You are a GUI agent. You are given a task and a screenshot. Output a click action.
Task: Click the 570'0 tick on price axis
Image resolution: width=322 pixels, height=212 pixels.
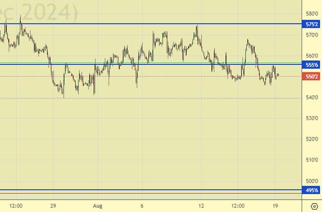[x=311, y=35]
